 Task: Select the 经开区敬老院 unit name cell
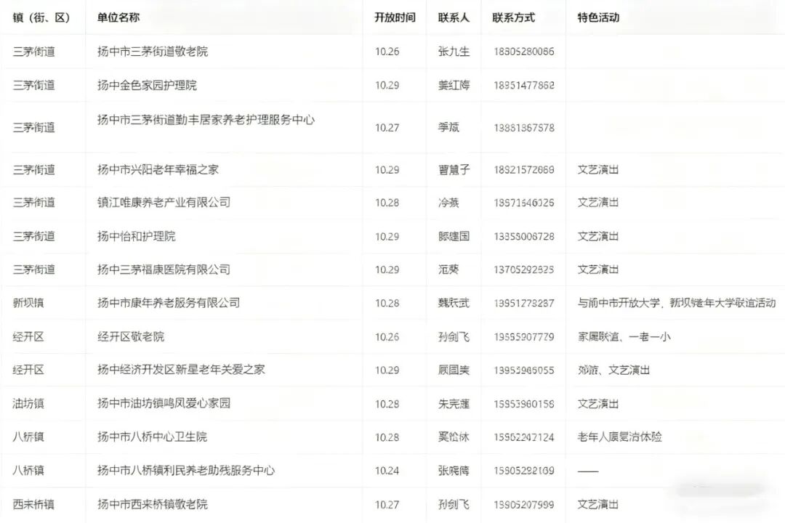click(131, 336)
